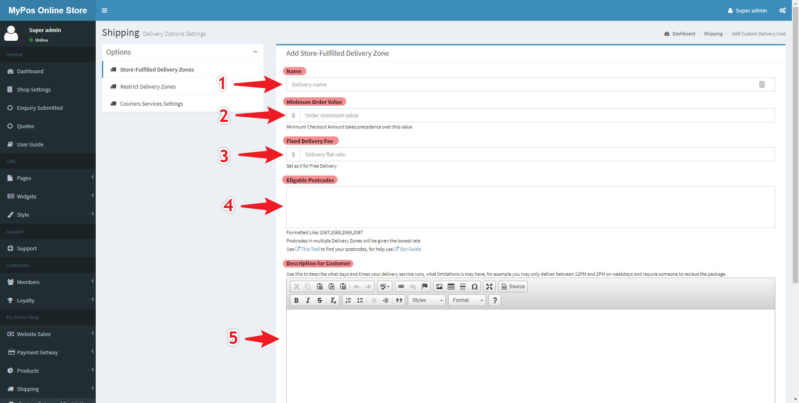Click the Source button
The image size is (799, 403).
coord(513,287)
